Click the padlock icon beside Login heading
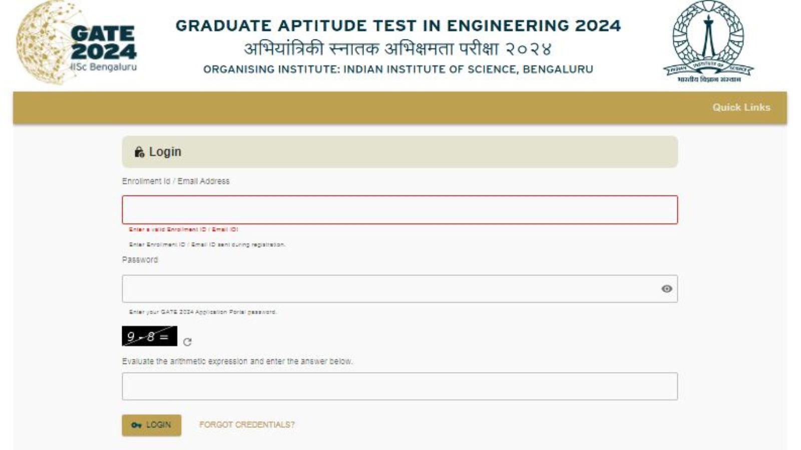The width and height of the screenshot is (801, 450). tap(140, 151)
